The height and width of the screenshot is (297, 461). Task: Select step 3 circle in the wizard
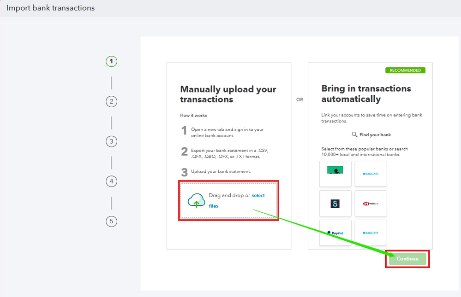pos(111,141)
